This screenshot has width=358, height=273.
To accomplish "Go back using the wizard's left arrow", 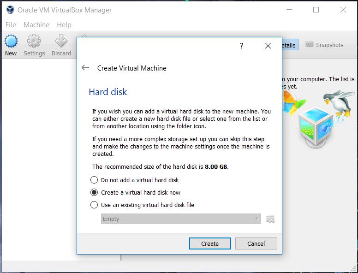I will pyautogui.click(x=85, y=68).
